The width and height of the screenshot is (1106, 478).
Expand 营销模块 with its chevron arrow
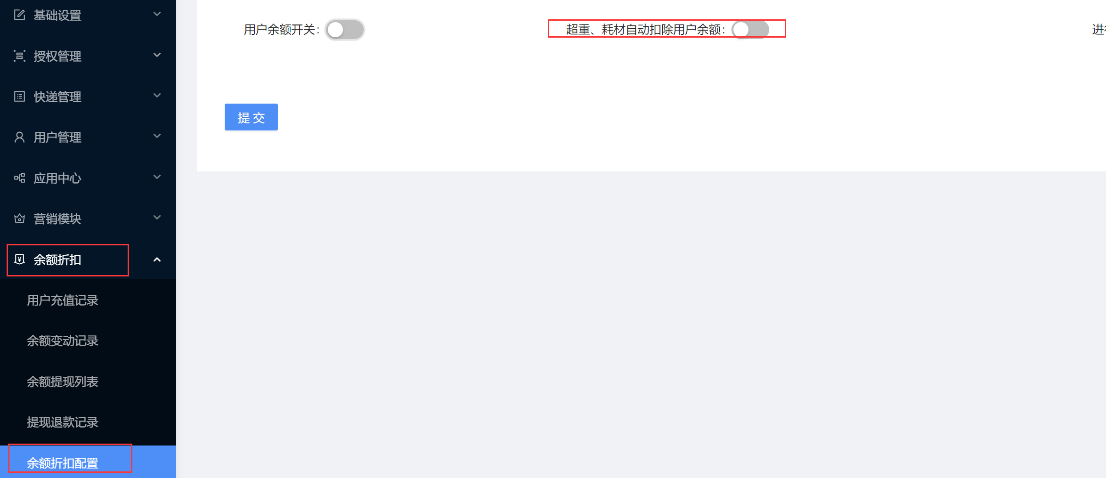157,218
